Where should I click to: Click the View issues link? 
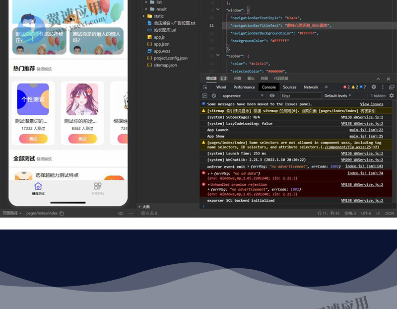pos(371,104)
